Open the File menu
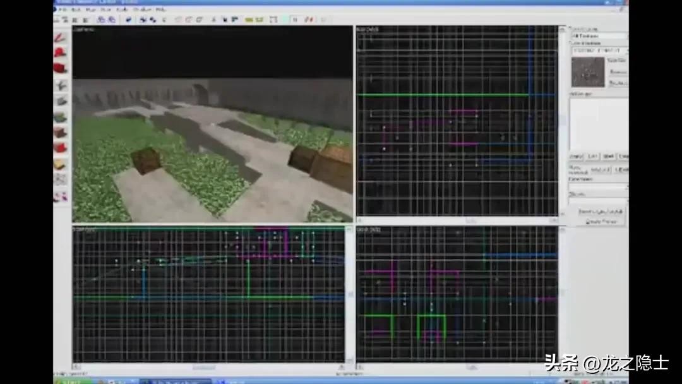The width and height of the screenshot is (682, 384). click(x=62, y=10)
